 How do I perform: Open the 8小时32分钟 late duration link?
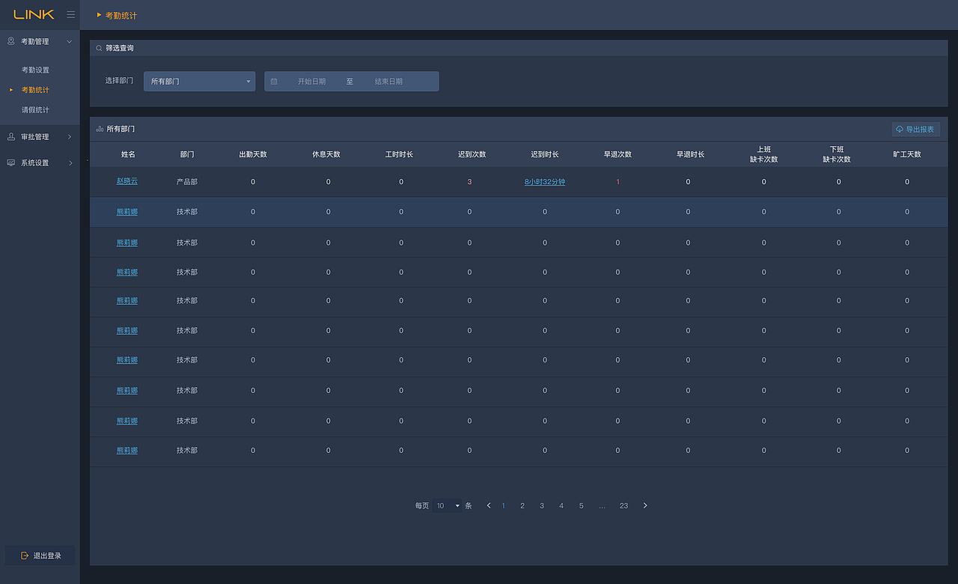click(x=545, y=182)
